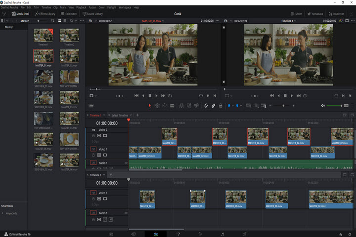Click the media pool search icon
This screenshot has width=356, height=237.
[72, 21]
